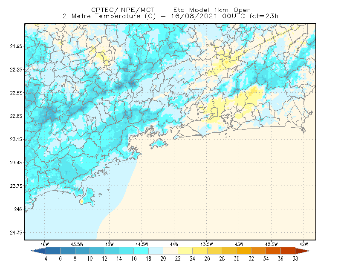Select the 4–6 color bar segment
This screenshot has height=263, width=341.
coord(53,251)
